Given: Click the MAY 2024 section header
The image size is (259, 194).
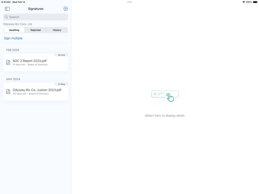Looking at the screenshot, I should coord(13,79).
